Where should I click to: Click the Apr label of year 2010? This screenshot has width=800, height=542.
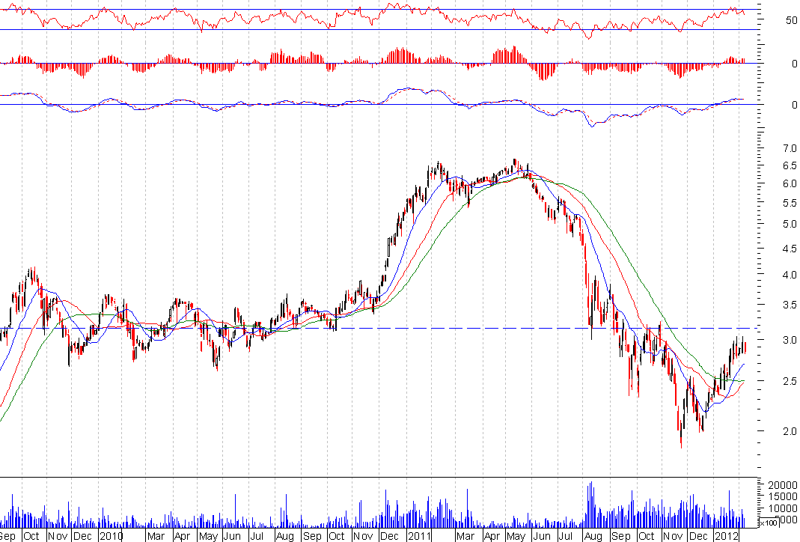(x=182, y=536)
